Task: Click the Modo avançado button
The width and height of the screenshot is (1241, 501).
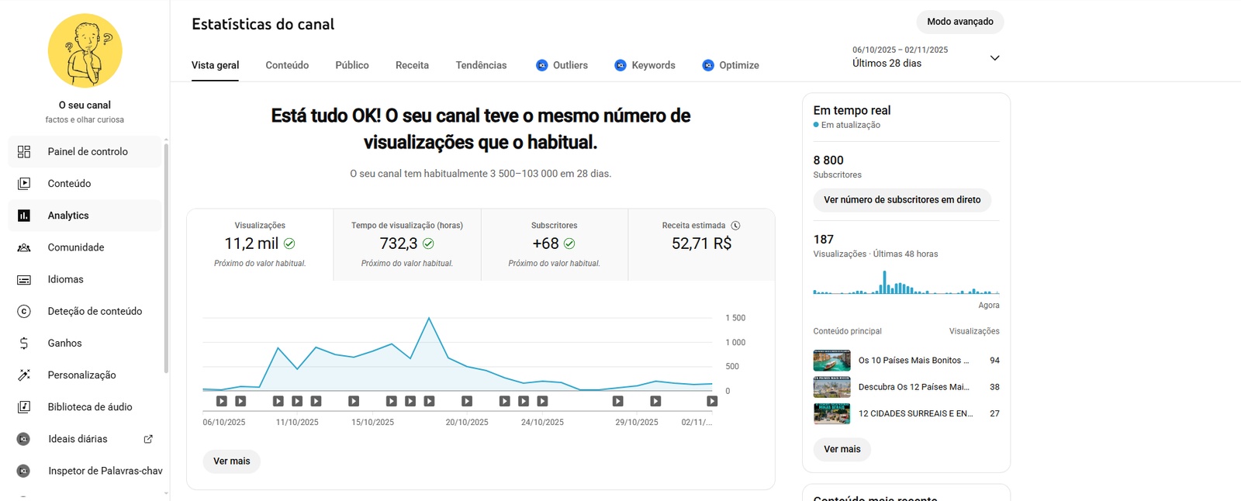Action: [960, 22]
